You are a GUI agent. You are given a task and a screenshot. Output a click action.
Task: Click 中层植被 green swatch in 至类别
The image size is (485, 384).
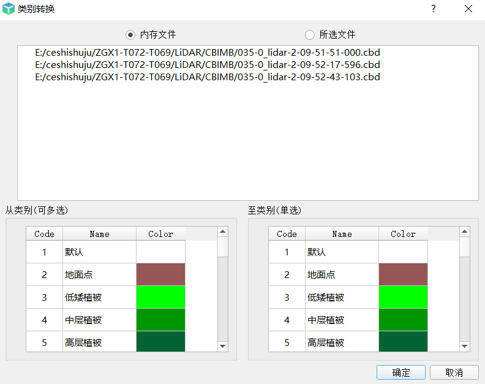[x=403, y=320]
